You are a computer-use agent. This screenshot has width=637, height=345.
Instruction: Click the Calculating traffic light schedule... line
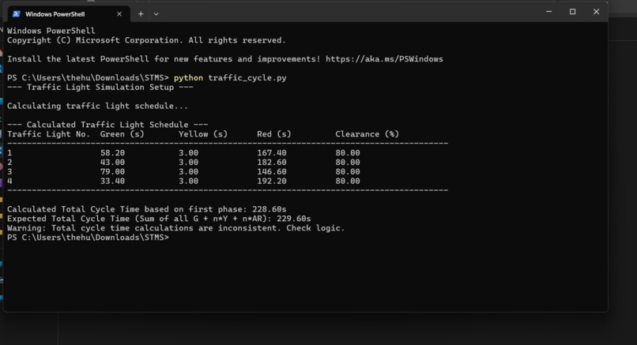coord(97,106)
